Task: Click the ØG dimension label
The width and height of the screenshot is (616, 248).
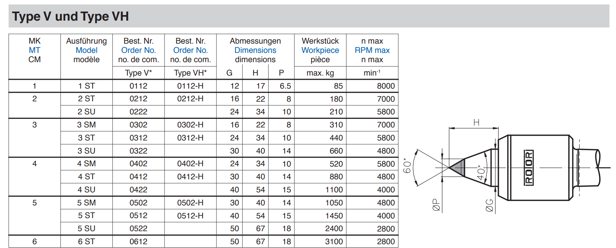Action: (489, 205)
